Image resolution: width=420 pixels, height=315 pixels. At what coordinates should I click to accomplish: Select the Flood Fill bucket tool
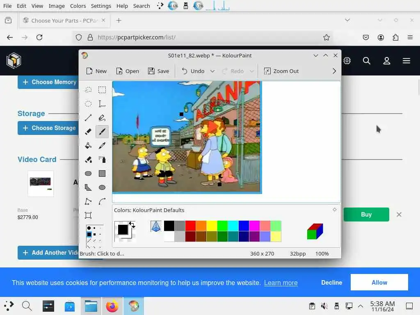[x=88, y=146]
